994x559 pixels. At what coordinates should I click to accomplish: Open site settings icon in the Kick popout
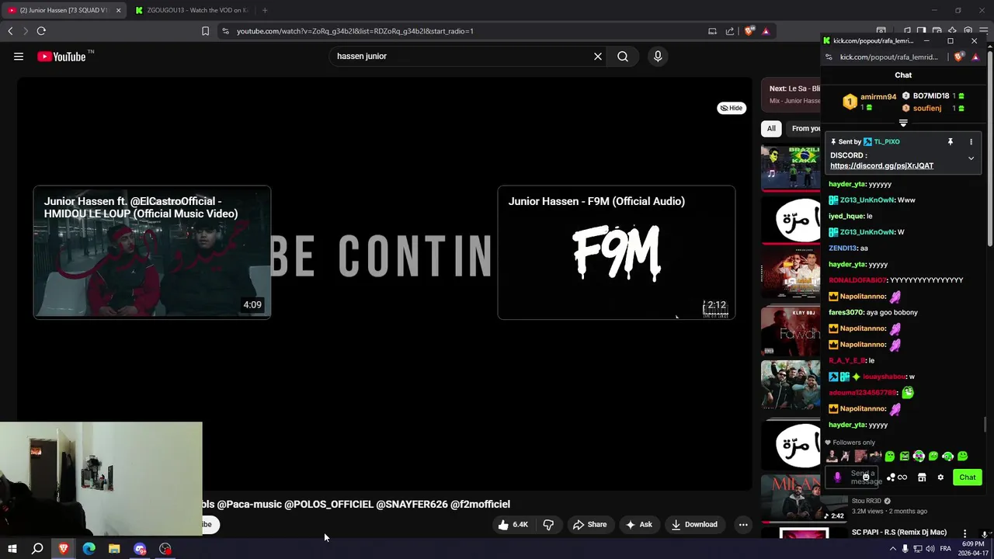(x=829, y=57)
